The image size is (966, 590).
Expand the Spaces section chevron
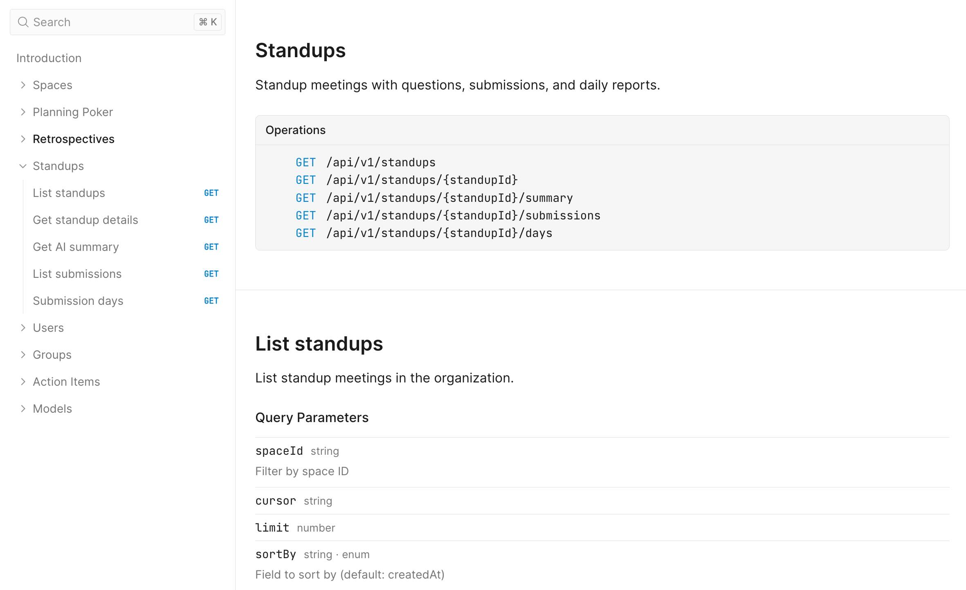click(23, 85)
